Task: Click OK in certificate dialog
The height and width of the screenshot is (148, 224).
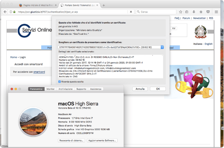Action: click(x=158, y=89)
